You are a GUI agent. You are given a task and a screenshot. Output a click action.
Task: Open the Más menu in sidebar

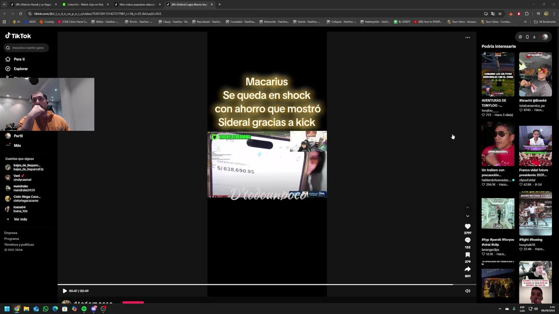[x=17, y=145]
